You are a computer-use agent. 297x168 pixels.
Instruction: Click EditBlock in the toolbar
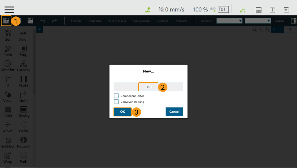[x=206, y=21]
